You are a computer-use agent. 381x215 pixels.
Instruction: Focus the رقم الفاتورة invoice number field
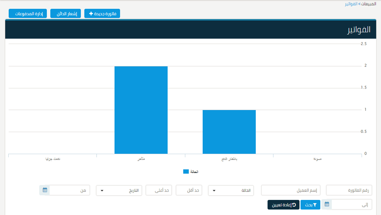pos(349,190)
